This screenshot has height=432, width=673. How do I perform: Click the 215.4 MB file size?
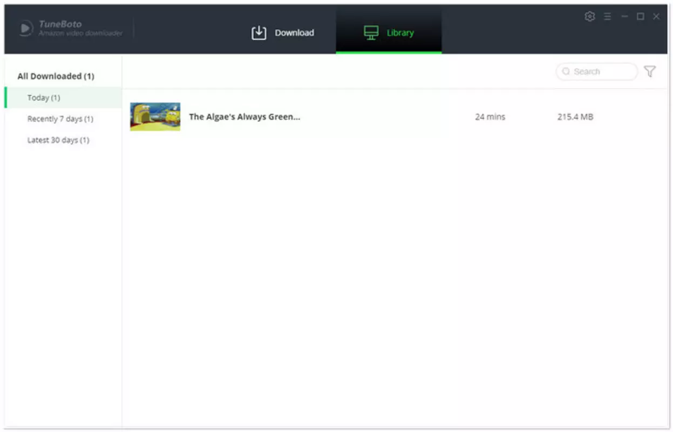pos(575,117)
